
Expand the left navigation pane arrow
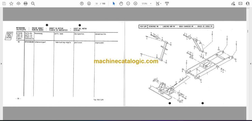(x=1, y=64)
